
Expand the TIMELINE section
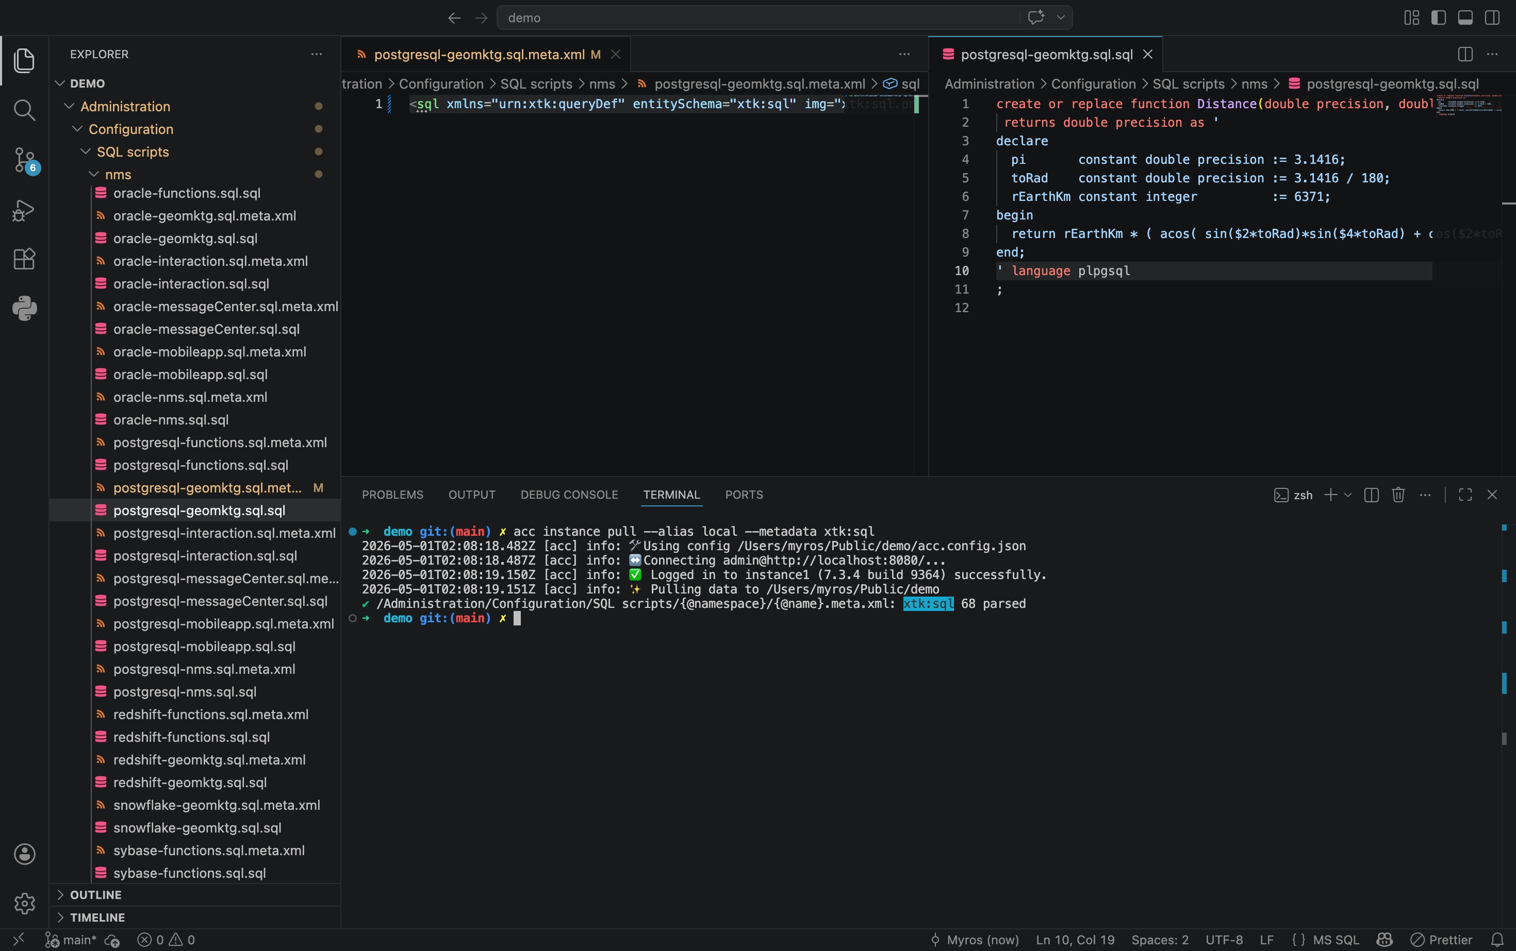click(x=195, y=917)
